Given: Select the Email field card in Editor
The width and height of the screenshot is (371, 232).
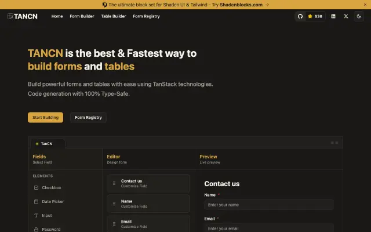Looking at the screenshot, I should 148,223.
